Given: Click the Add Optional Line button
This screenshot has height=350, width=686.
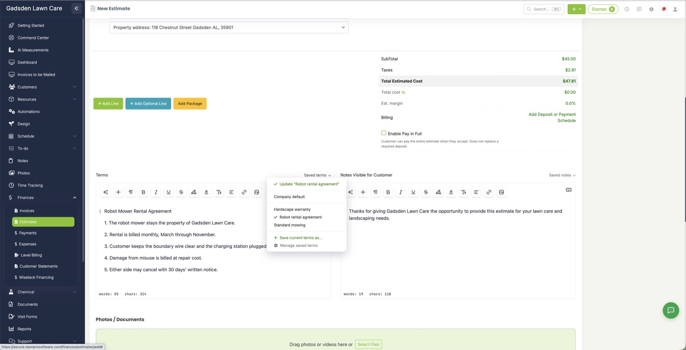Looking at the screenshot, I should [x=148, y=104].
